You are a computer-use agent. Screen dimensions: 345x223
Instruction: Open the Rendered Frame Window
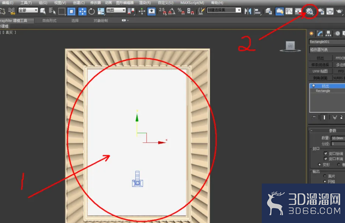click(330, 11)
